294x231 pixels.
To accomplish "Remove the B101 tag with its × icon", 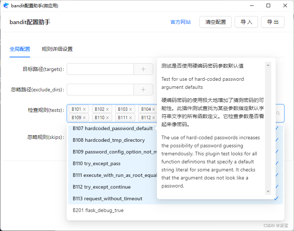I will click(x=84, y=109).
